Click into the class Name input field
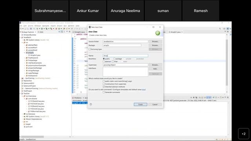The width and height of the screenshot is (251, 141). tap(125, 56)
